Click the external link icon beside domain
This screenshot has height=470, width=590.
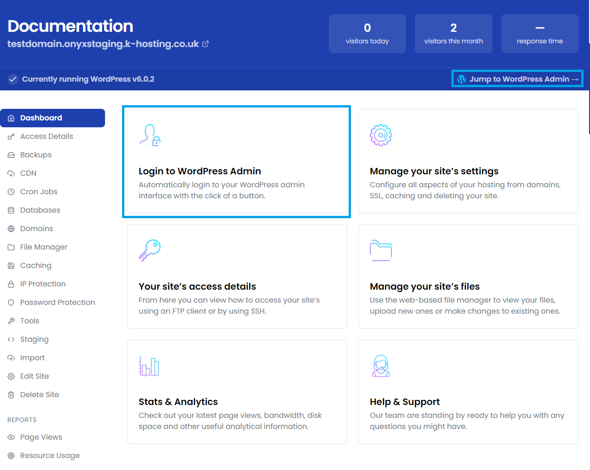click(205, 44)
